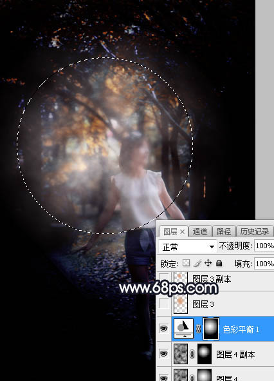Show the 图层 3 副本 layer visibility box
The width and height of the screenshot is (274, 381).
coord(164,278)
